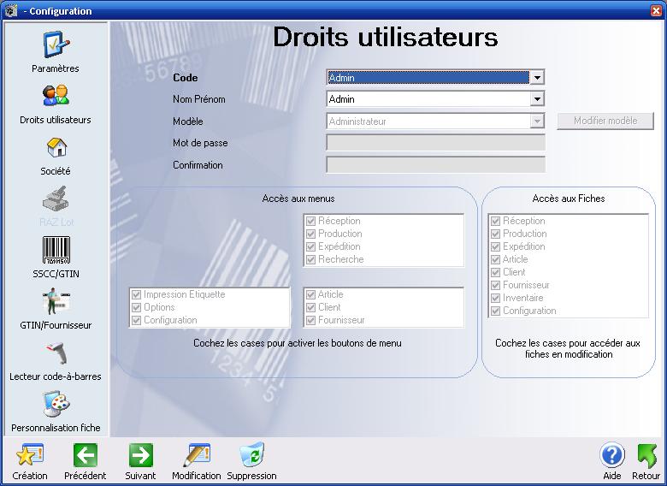The height and width of the screenshot is (486, 667).
Task: Toggle Fournisseur checkbox in Accès aux Fiches
Action: click(495, 285)
